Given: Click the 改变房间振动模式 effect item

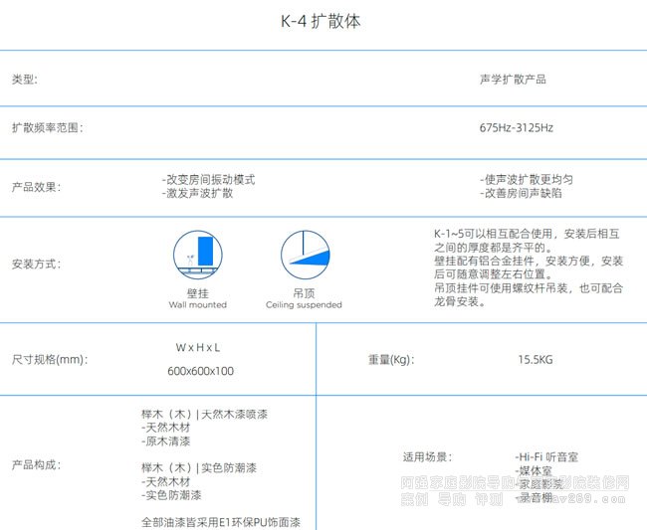Looking at the screenshot, I should click(209, 179).
